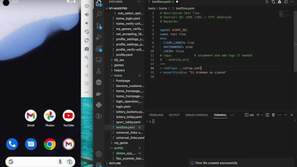297x167 pixels.
Task: Open the Testing beaker view
Action: 99,71
